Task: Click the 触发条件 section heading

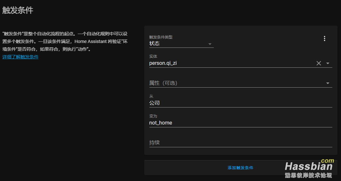Action: pyautogui.click(x=18, y=10)
